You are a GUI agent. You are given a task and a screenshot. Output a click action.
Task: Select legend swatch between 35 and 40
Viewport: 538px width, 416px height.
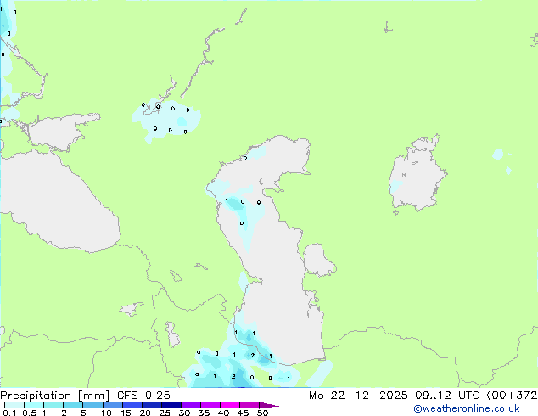pos(210,405)
